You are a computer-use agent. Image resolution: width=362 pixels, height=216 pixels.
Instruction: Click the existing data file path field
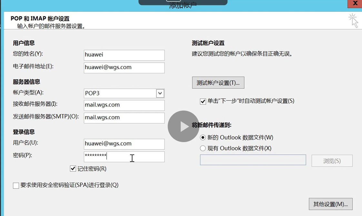click(253, 160)
